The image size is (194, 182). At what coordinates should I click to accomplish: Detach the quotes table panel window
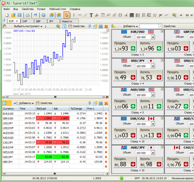[95, 103]
